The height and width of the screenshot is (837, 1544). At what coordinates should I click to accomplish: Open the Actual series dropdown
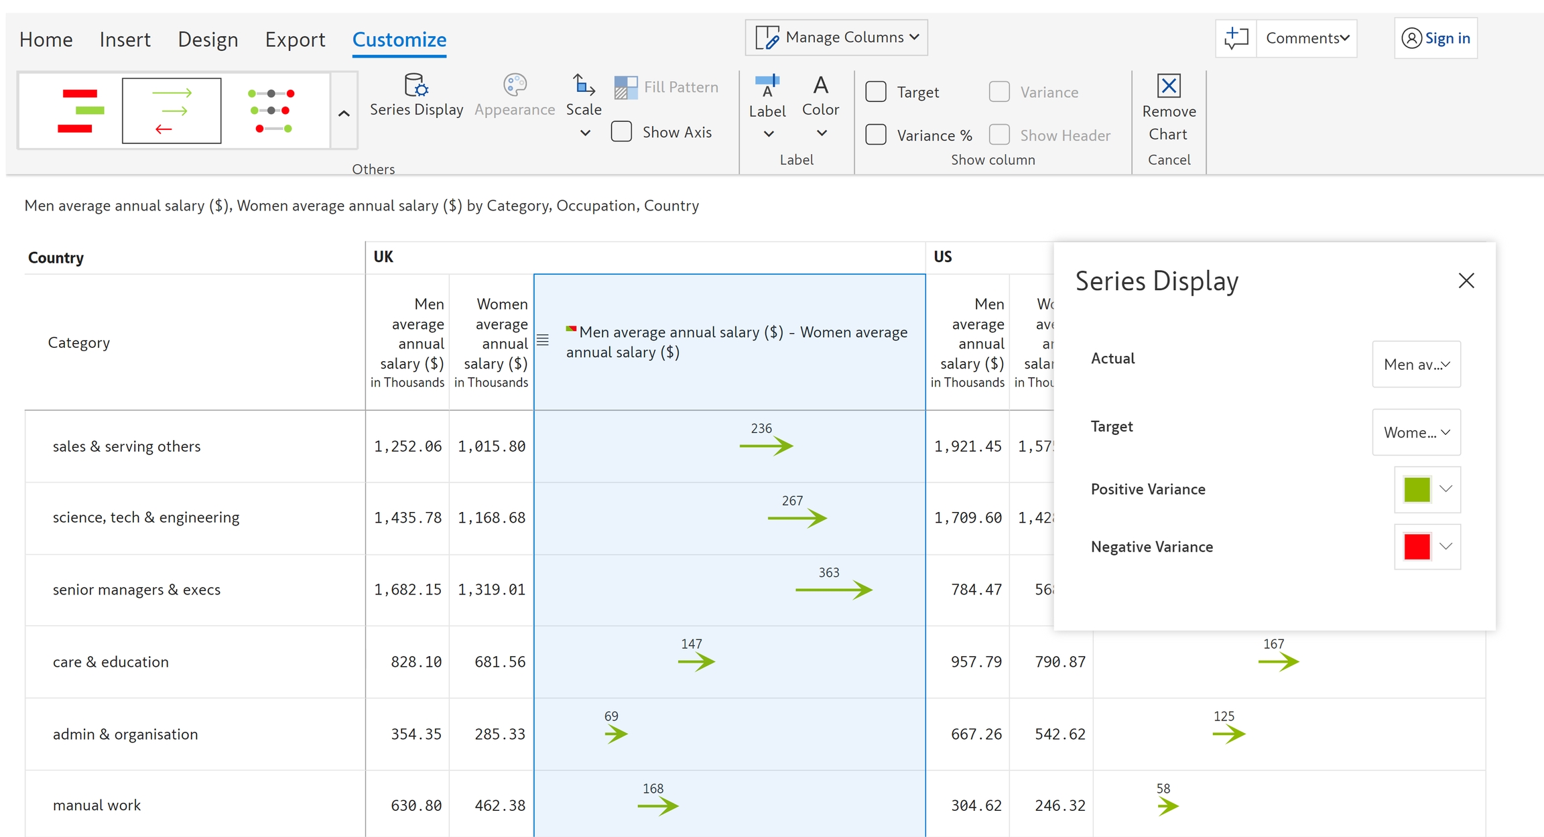pyautogui.click(x=1416, y=365)
